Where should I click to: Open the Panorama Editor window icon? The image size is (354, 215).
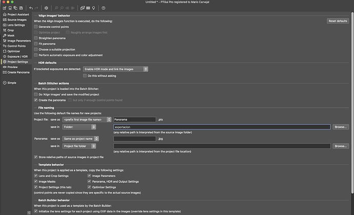pos(83,8)
